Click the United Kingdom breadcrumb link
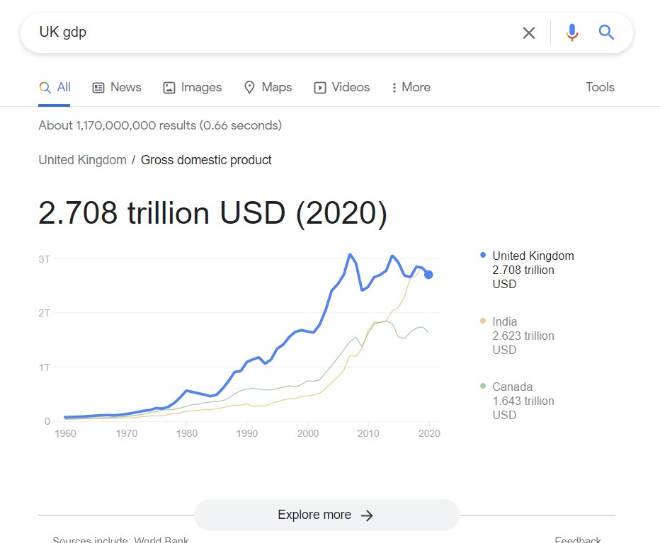 click(x=82, y=160)
